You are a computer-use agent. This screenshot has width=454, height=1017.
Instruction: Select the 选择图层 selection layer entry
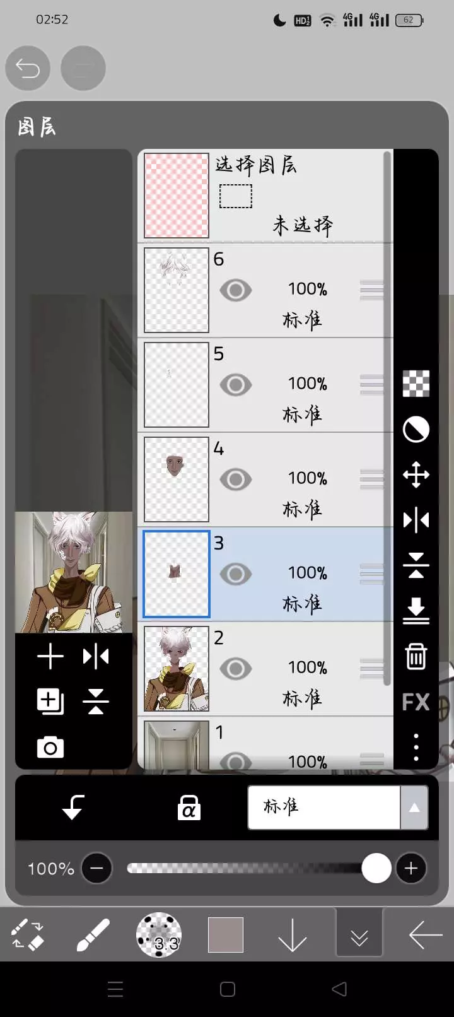point(265,196)
